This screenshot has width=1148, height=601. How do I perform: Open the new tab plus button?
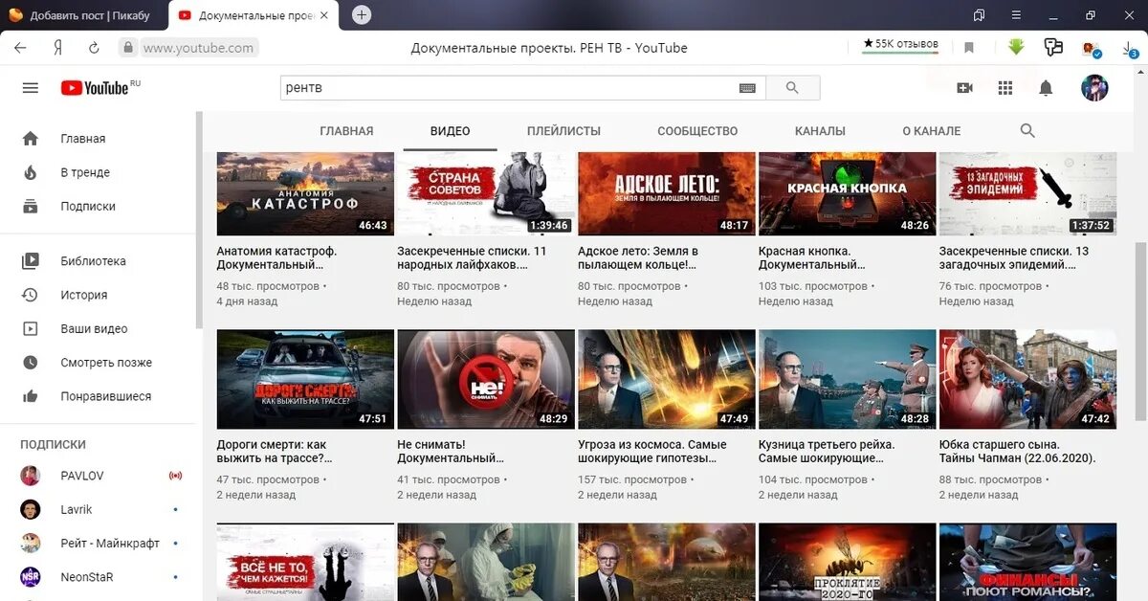tap(362, 14)
